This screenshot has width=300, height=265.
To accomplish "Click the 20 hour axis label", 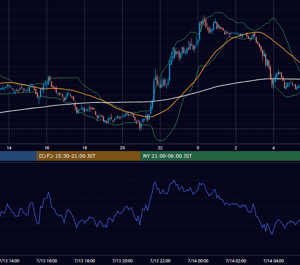I will (123, 148).
